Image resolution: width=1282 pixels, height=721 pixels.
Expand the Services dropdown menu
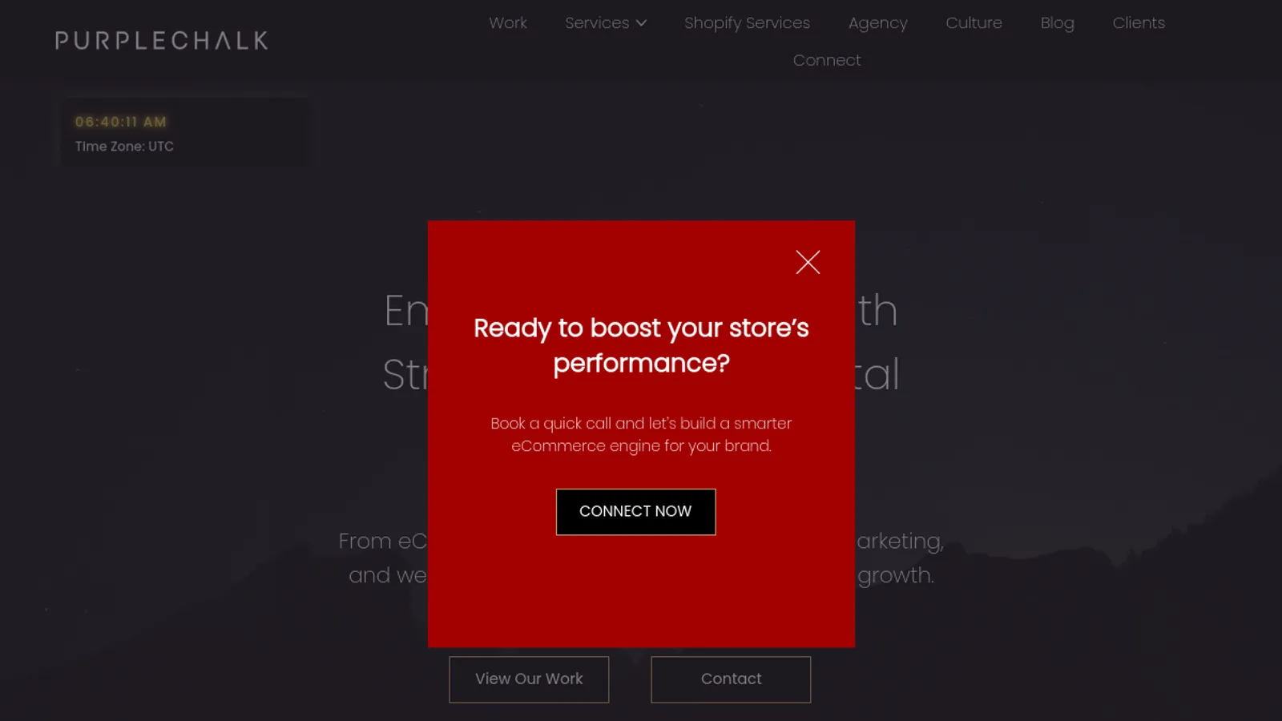[606, 23]
